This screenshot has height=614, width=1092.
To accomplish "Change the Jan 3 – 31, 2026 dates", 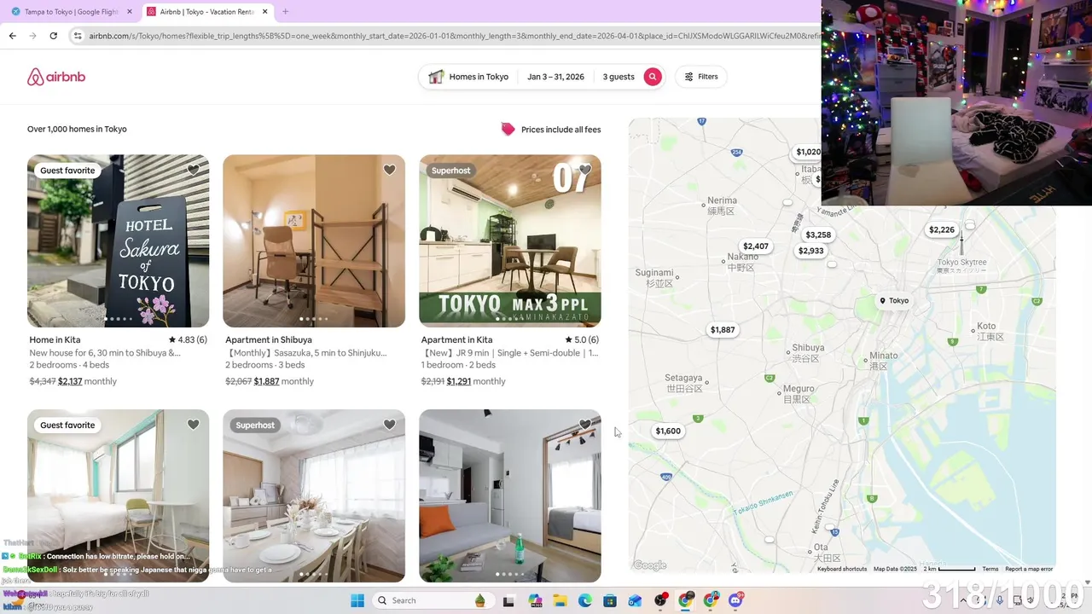I will point(555,77).
